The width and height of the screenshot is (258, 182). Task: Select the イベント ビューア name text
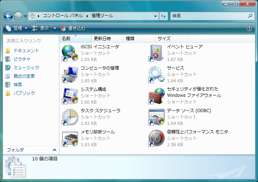(185, 47)
